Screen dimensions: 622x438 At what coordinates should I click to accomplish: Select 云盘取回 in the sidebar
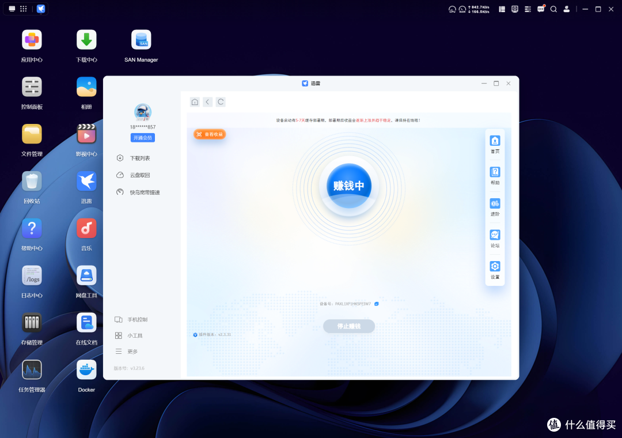pyautogui.click(x=133, y=175)
